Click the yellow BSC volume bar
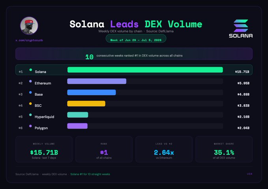The height and width of the screenshot is (189, 268). (x=86, y=104)
